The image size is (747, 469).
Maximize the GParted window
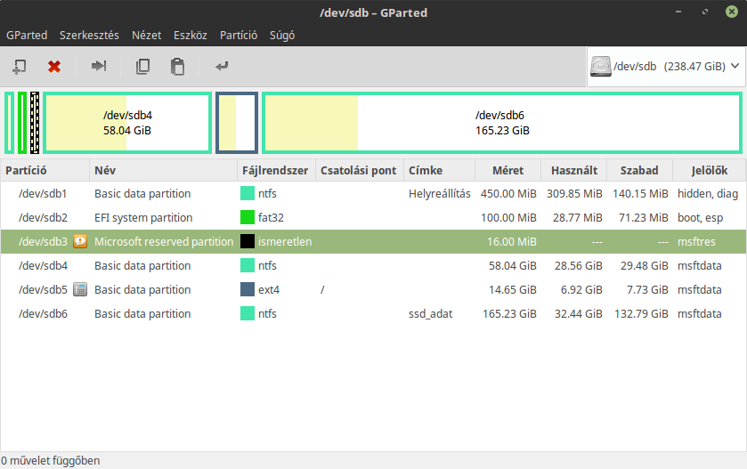704,12
